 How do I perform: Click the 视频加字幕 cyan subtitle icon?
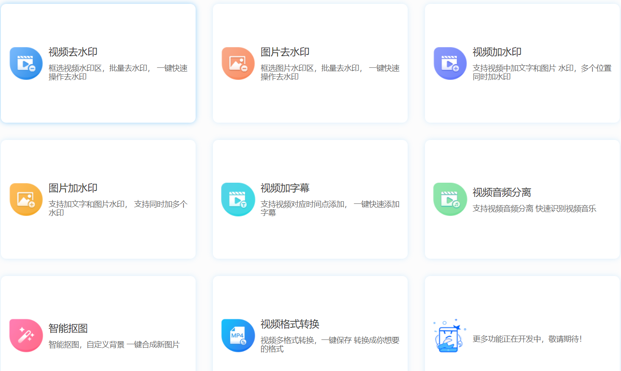point(238,200)
